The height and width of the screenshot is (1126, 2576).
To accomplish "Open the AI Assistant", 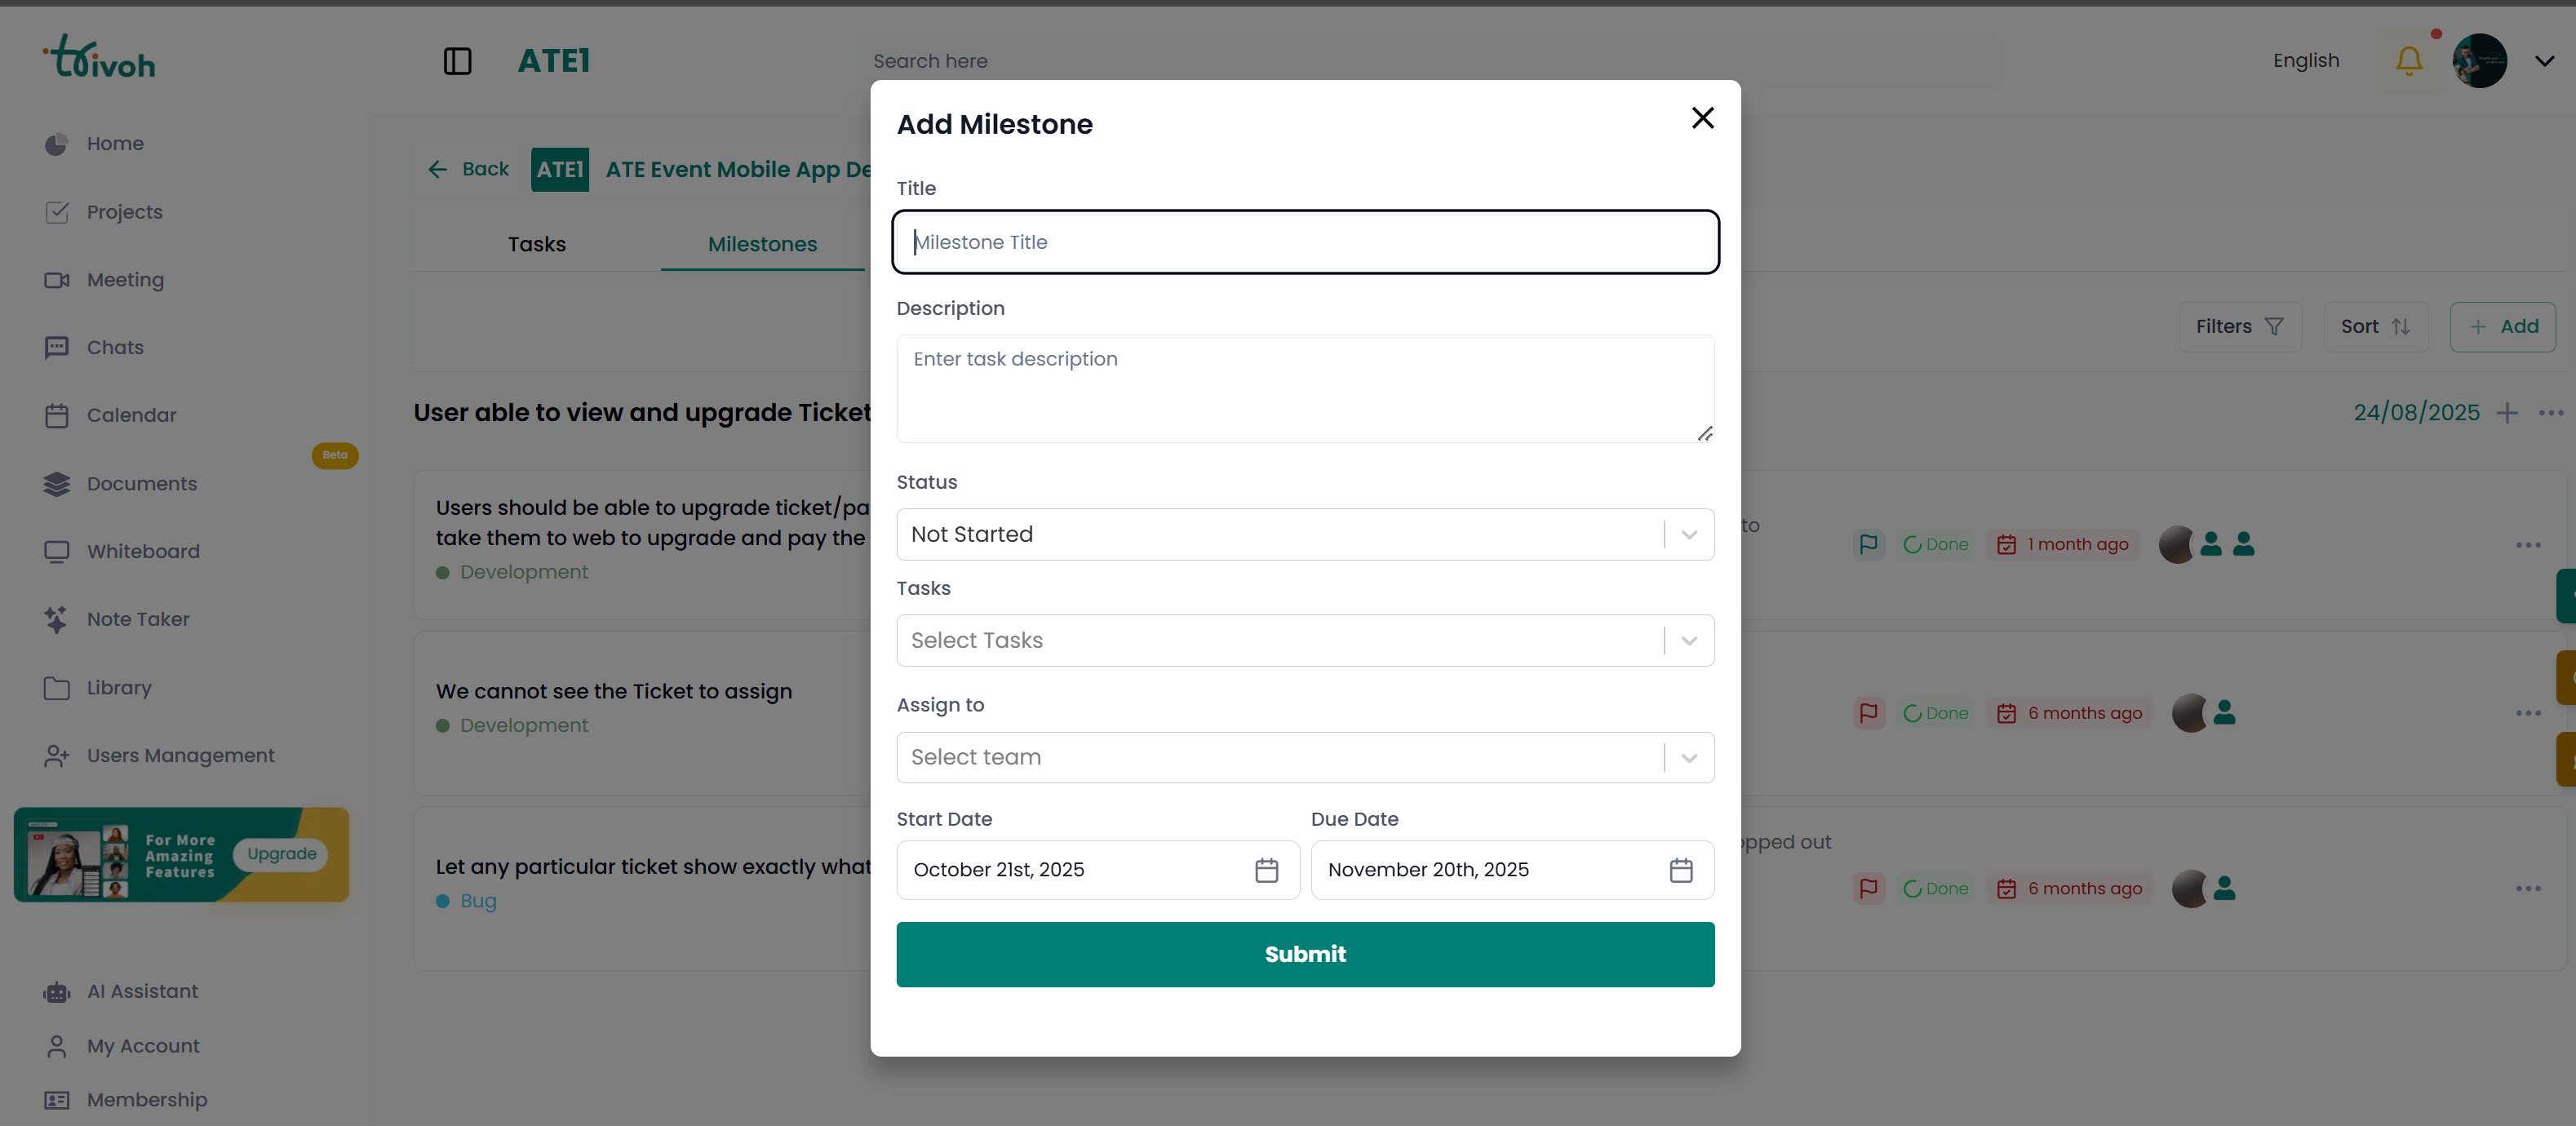I will pyautogui.click(x=141, y=991).
